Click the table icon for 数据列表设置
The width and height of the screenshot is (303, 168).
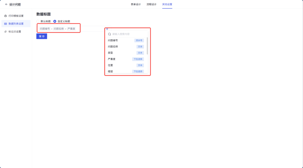click(x=5, y=24)
